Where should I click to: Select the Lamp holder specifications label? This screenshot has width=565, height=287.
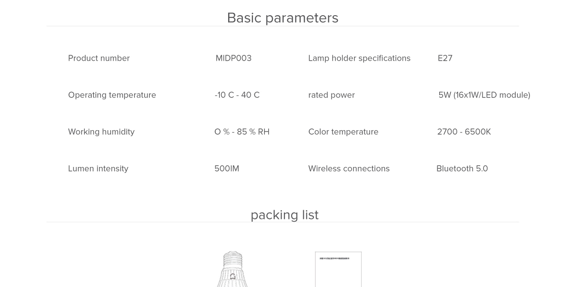(x=359, y=58)
